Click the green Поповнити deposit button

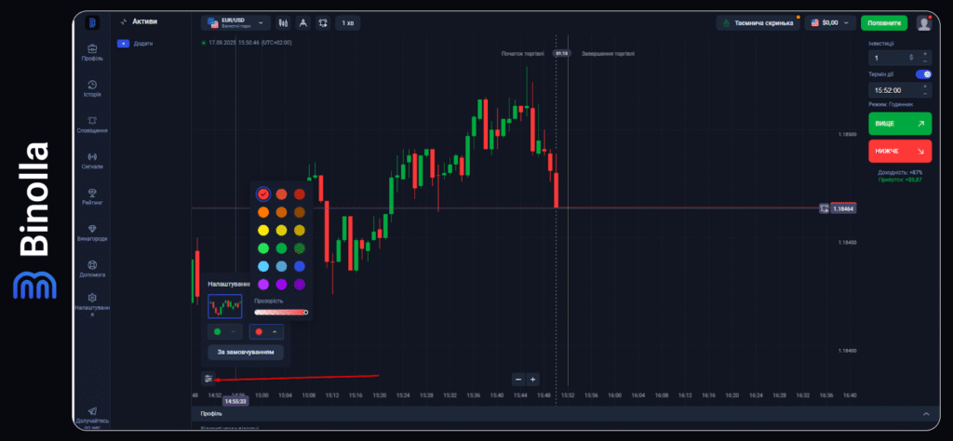point(884,23)
